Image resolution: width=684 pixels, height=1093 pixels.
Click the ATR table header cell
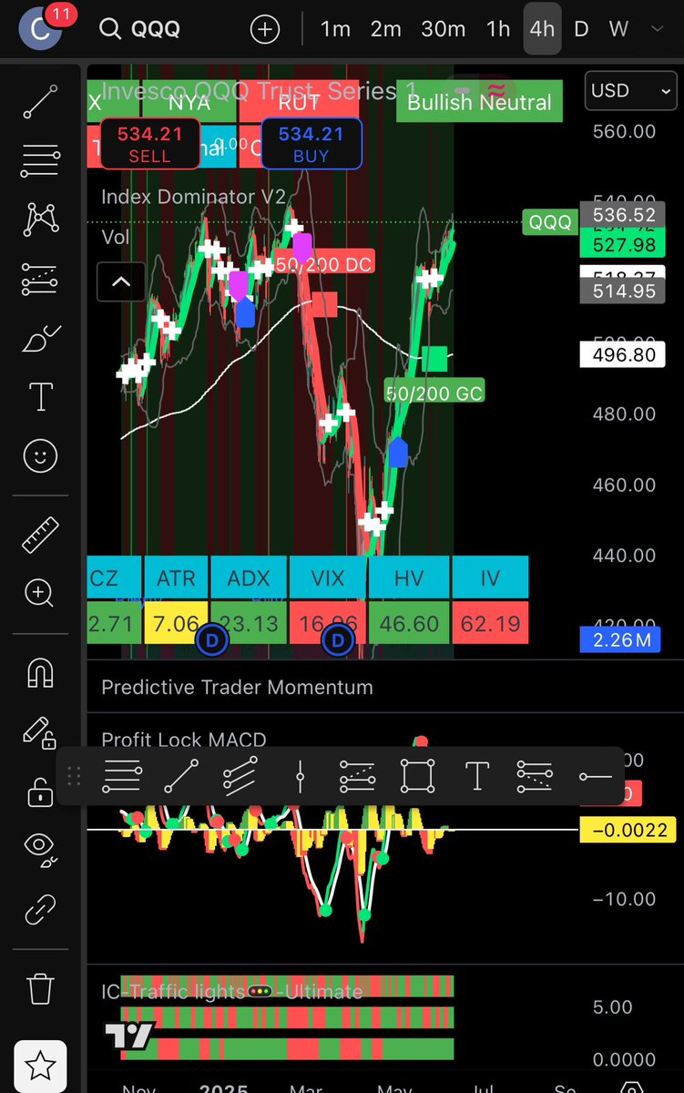176,577
